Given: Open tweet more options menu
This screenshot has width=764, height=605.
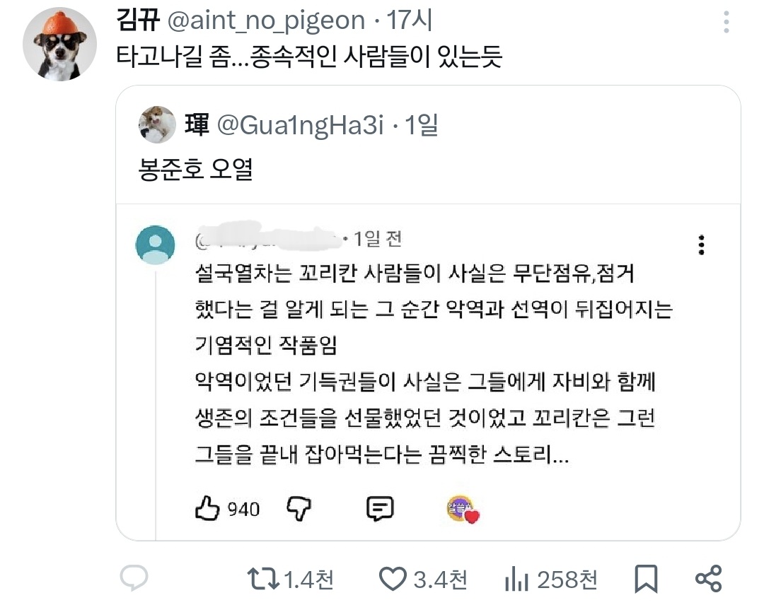Looking at the screenshot, I should coord(727,23).
